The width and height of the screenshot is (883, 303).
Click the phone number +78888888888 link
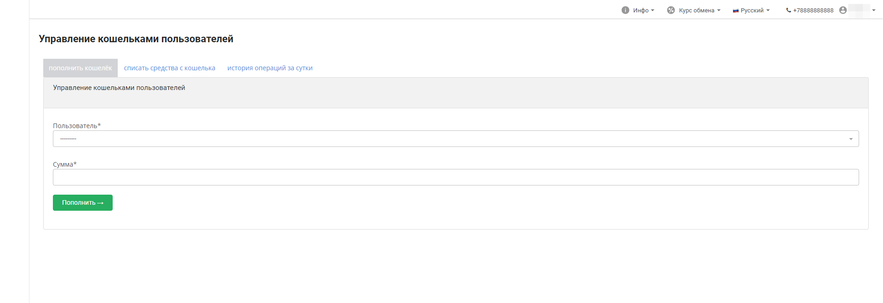coord(813,10)
